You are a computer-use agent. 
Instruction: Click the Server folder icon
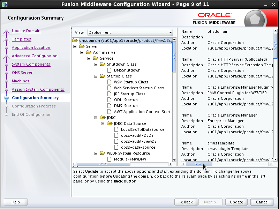tap(82, 46)
